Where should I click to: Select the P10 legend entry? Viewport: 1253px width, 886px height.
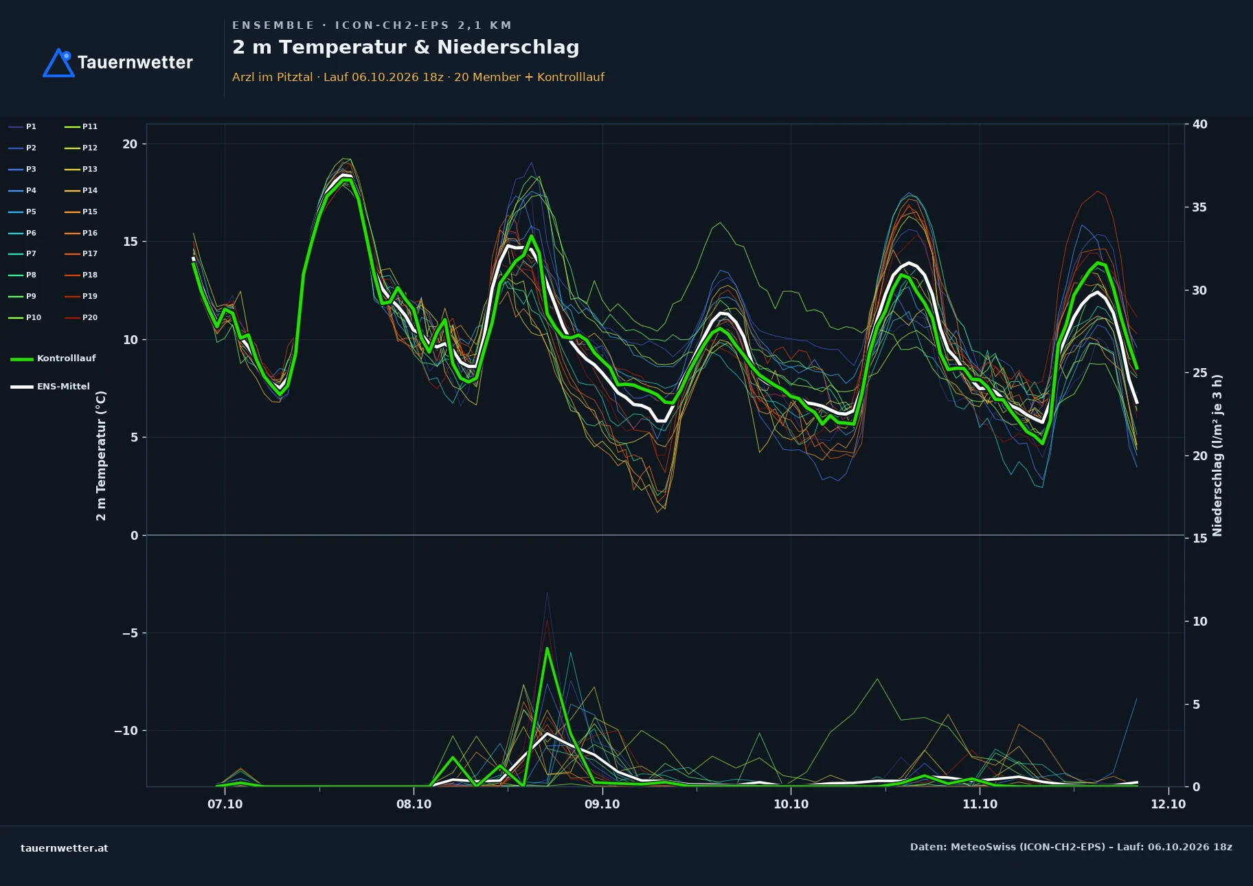(25, 317)
